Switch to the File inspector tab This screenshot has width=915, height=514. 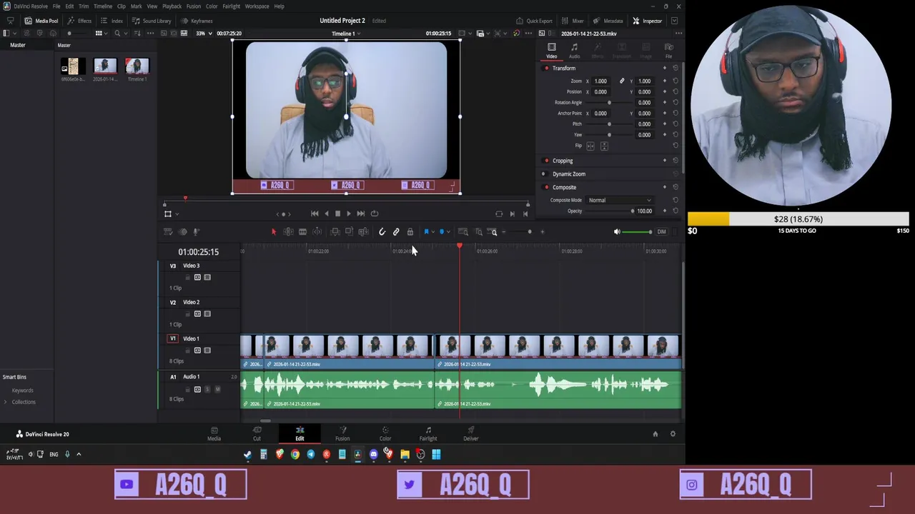(x=668, y=50)
